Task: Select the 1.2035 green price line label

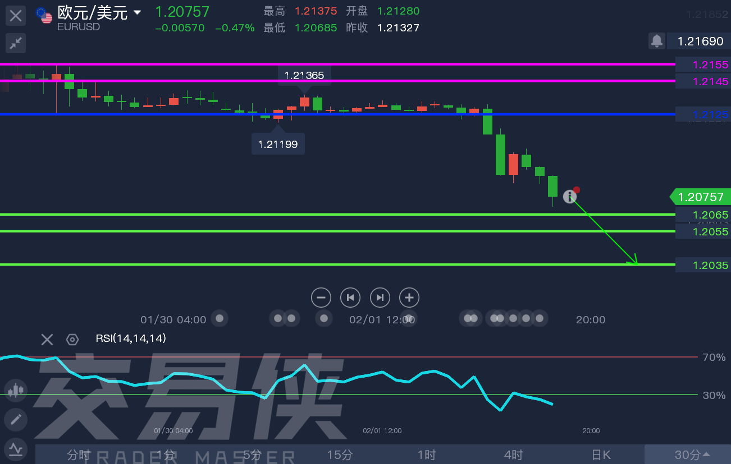Action: coord(703,265)
